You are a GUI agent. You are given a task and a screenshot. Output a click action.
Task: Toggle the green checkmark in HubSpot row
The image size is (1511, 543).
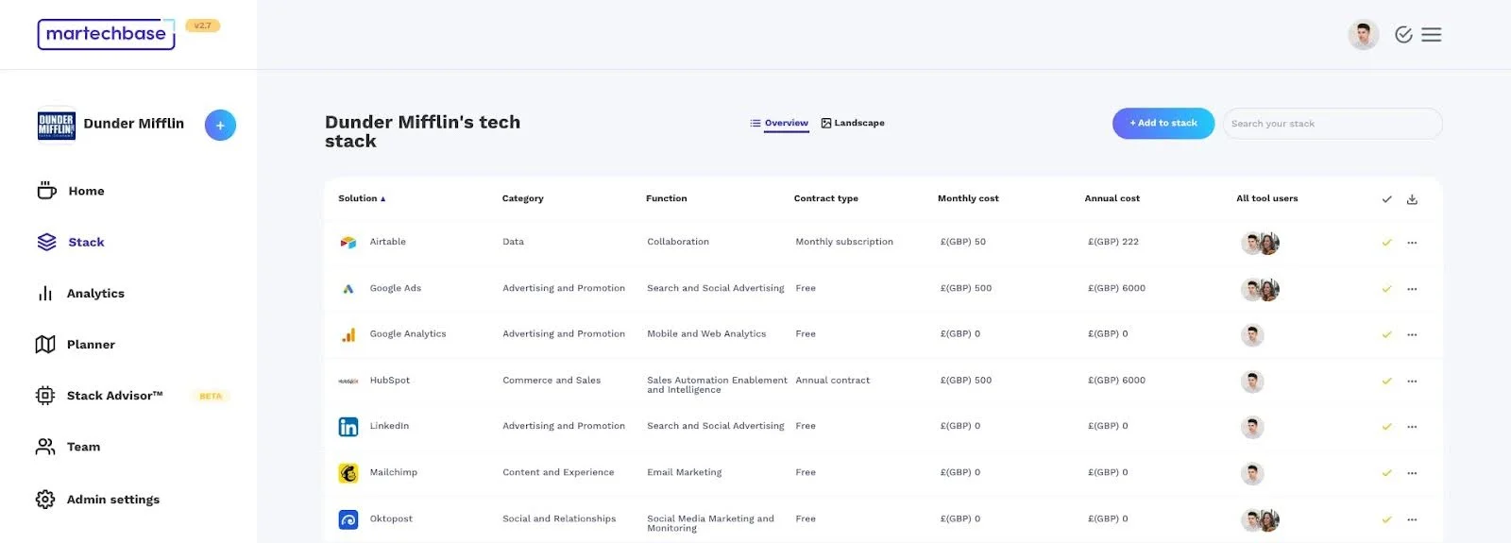pyautogui.click(x=1386, y=382)
